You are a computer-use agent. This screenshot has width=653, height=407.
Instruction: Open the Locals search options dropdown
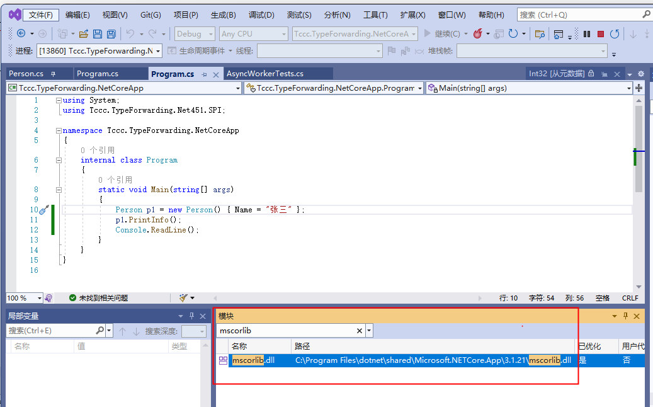pyautogui.click(x=109, y=331)
